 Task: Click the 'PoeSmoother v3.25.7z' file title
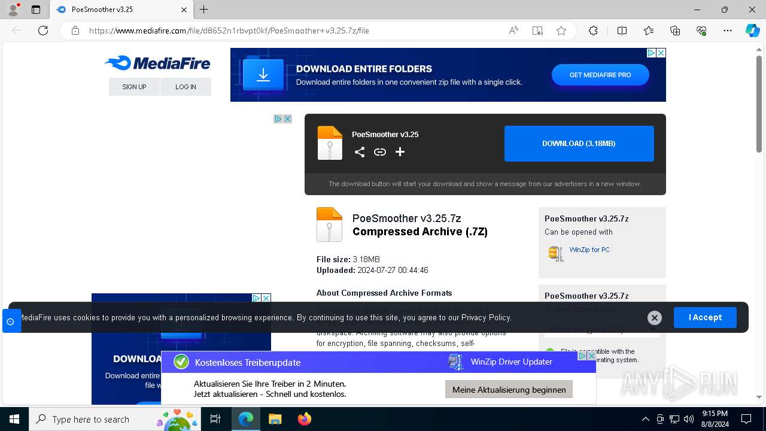[x=407, y=218]
